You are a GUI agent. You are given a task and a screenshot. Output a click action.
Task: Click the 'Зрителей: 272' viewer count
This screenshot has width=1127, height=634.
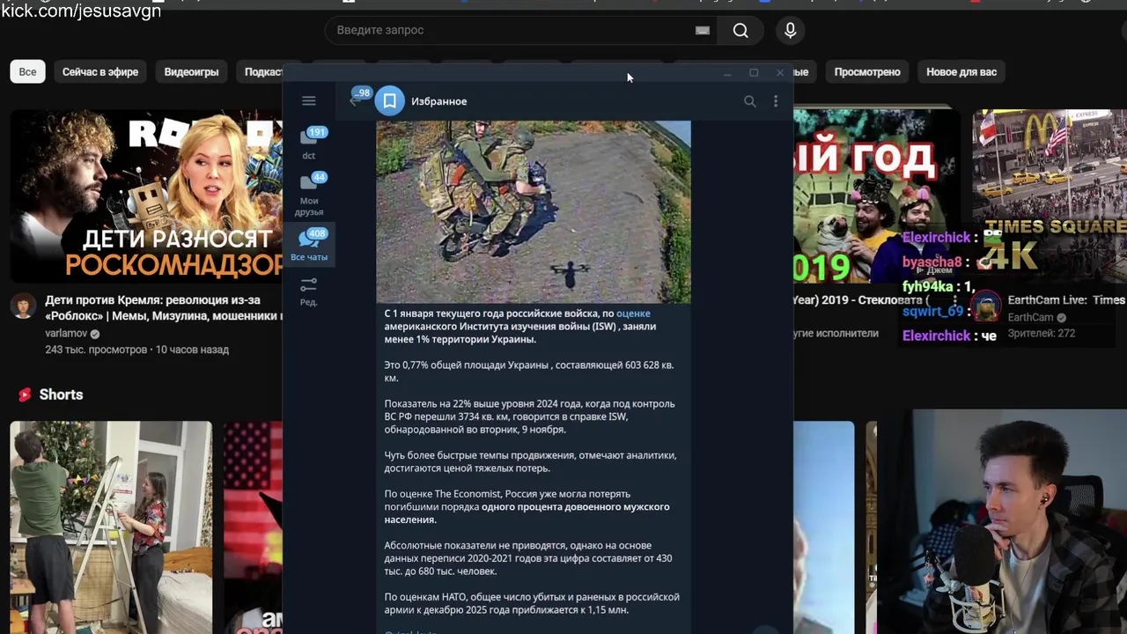[1041, 333]
